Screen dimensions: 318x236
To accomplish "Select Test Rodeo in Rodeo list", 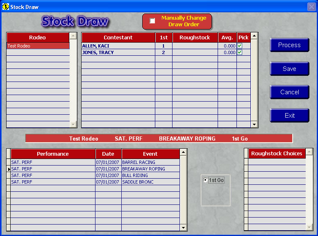I will [x=38, y=46].
